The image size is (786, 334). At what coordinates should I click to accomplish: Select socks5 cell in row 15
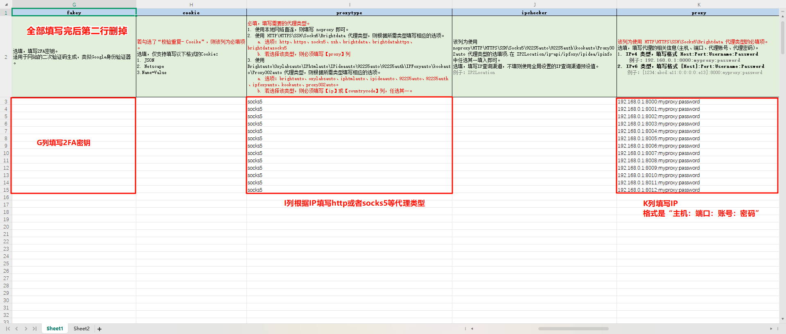[x=349, y=190]
